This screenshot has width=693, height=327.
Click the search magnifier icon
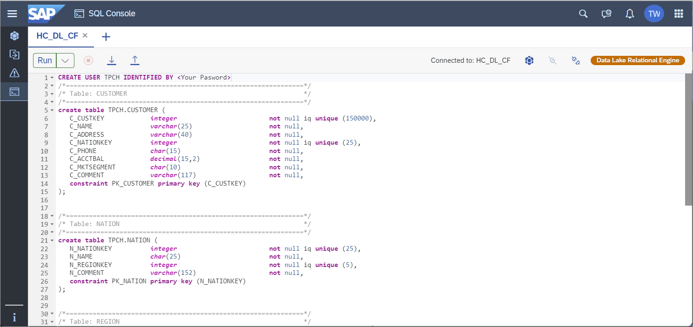click(583, 13)
